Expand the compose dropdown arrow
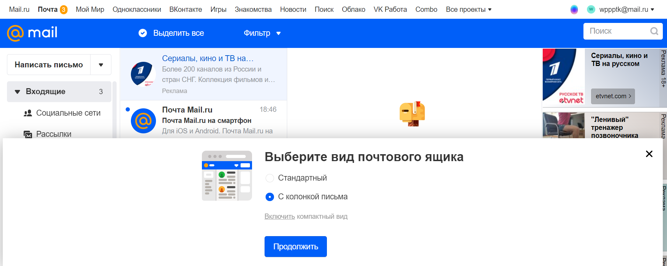This screenshot has height=266, width=667. click(101, 65)
